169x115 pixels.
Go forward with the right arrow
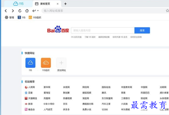tap(13, 11)
